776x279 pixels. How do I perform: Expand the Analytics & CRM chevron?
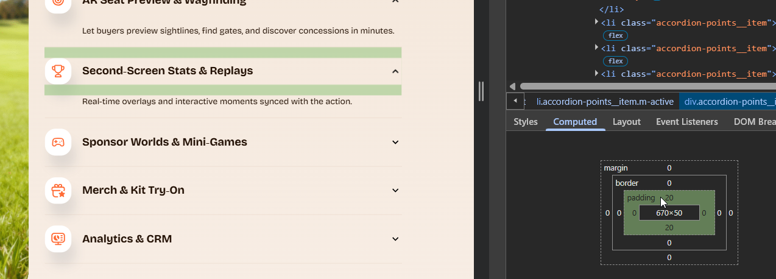pos(395,239)
